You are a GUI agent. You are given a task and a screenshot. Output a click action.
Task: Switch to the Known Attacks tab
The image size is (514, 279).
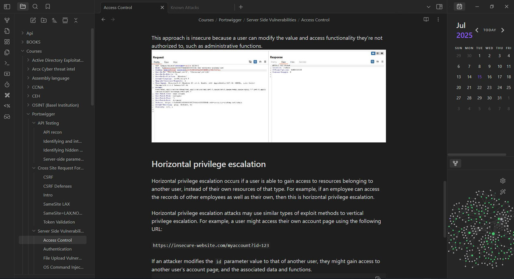(185, 7)
